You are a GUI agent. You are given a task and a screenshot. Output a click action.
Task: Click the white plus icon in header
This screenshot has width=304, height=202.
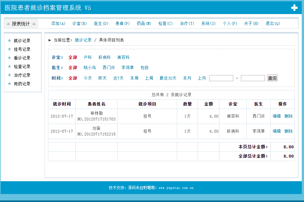click(x=294, y=8)
